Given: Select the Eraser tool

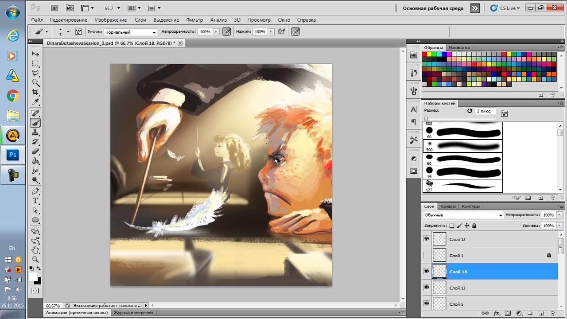Looking at the screenshot, I should pos(35,152).
